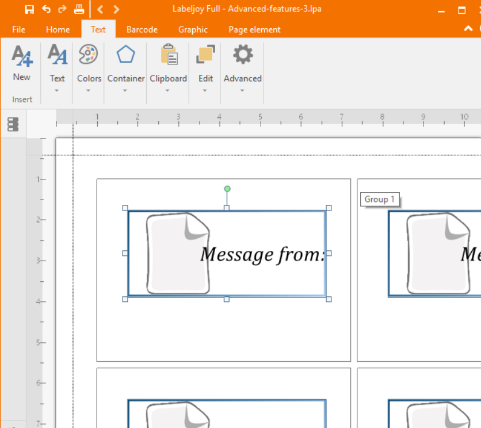This screenshot has width=481, height=428.
Task: Expand the Colors dropdown arrow
Action: pos(88,90)
